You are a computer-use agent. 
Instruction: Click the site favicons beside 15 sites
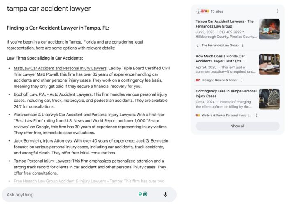click(x=203, y=11)
